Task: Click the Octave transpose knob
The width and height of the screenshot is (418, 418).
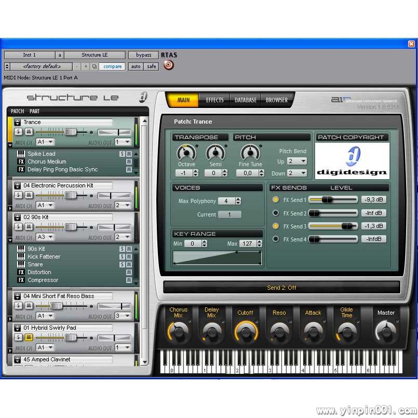Action: [186, 153]
